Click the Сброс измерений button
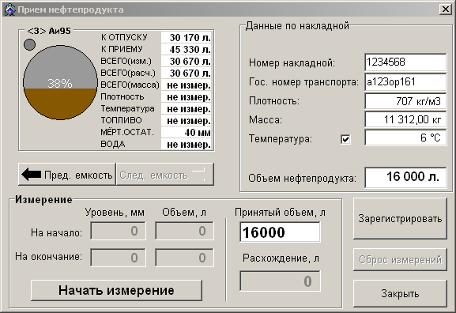The image size is (456, 313). [400, 259]
